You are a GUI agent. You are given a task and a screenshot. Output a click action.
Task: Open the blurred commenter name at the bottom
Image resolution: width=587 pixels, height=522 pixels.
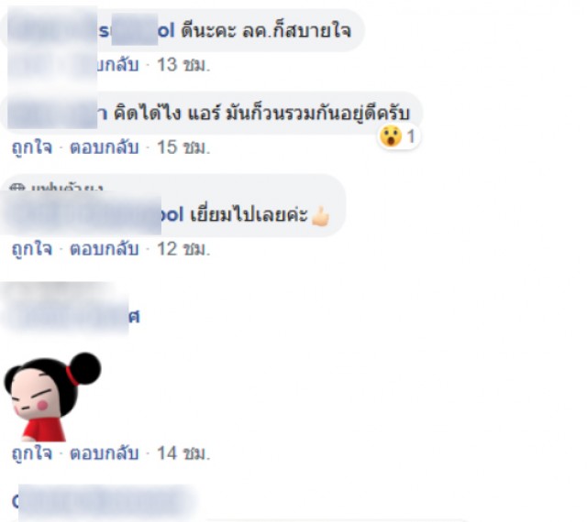coord(105,502)
